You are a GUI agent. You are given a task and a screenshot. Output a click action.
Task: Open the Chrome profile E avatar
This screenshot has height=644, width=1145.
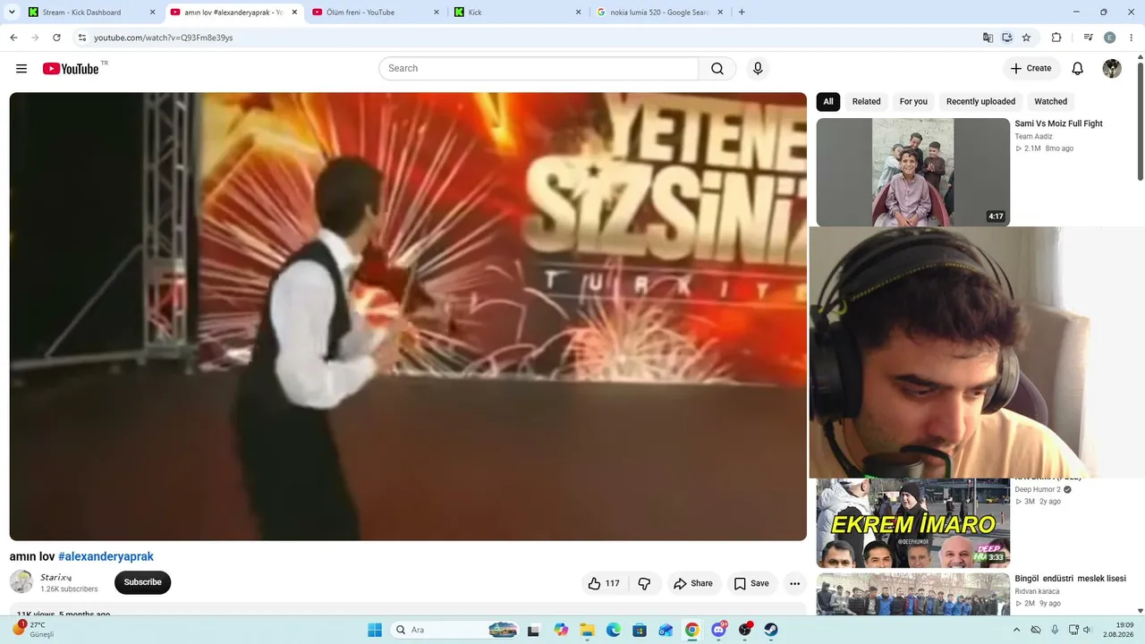(x=1110, y=38)
